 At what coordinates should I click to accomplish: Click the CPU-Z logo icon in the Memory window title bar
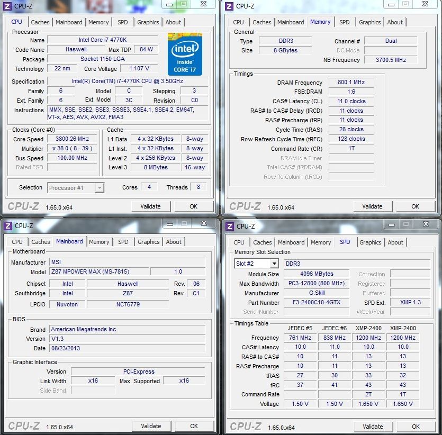pos(229,6)
